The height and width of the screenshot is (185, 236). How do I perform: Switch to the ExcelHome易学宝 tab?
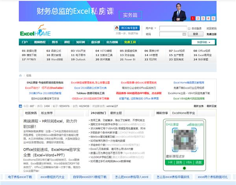click(183, 113)
